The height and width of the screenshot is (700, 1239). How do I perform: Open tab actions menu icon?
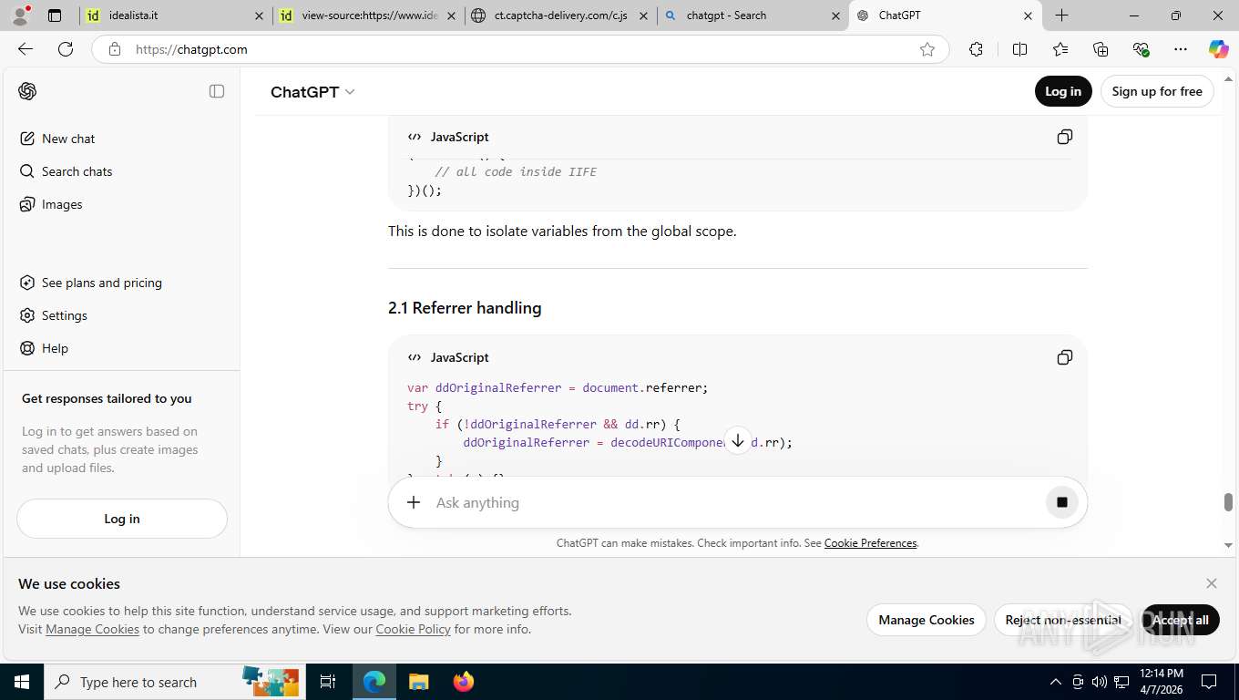click(x=55, y=15)
